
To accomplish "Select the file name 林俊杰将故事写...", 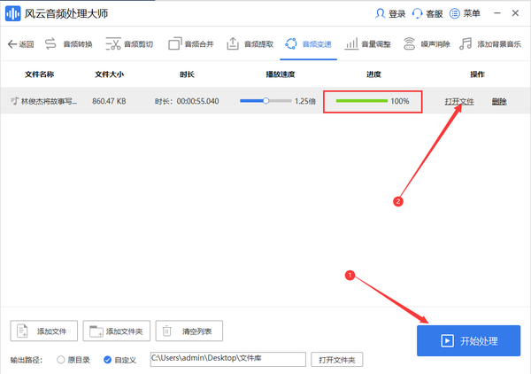I will click(49, 101).
